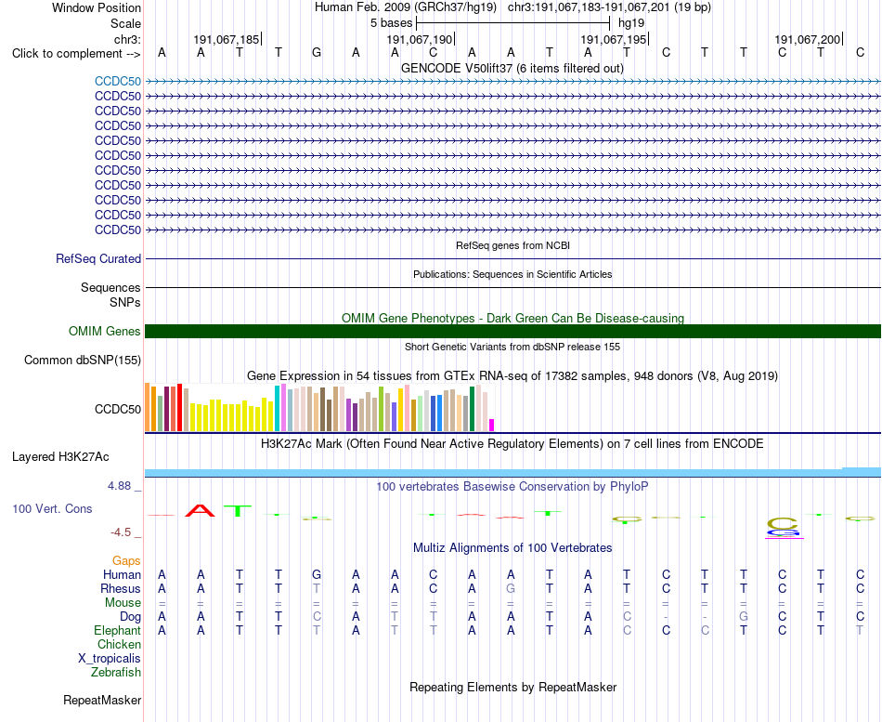Click the RefSeq Curated track label
The width and height of the screenshot is (882, 722).
tap(98, 258)
